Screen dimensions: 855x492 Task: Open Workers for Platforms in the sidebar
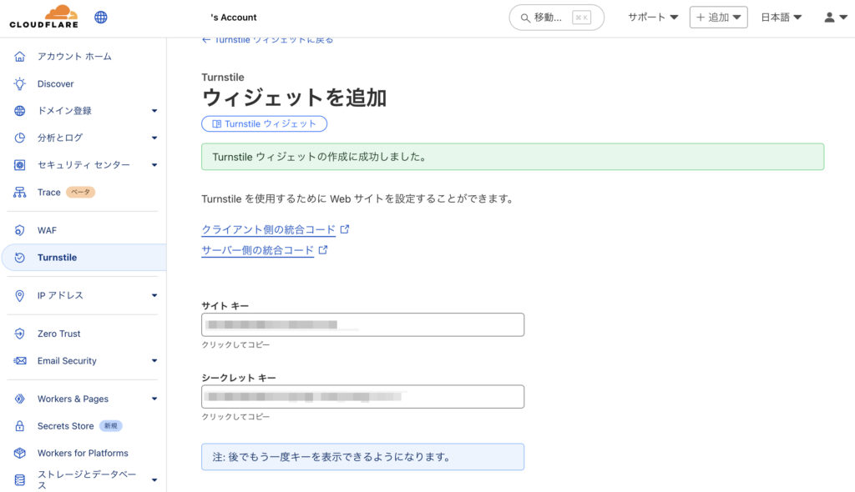(x=83, y=454)
